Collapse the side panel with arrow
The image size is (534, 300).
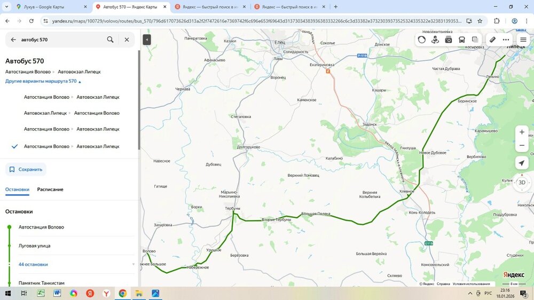coord(147,40)
